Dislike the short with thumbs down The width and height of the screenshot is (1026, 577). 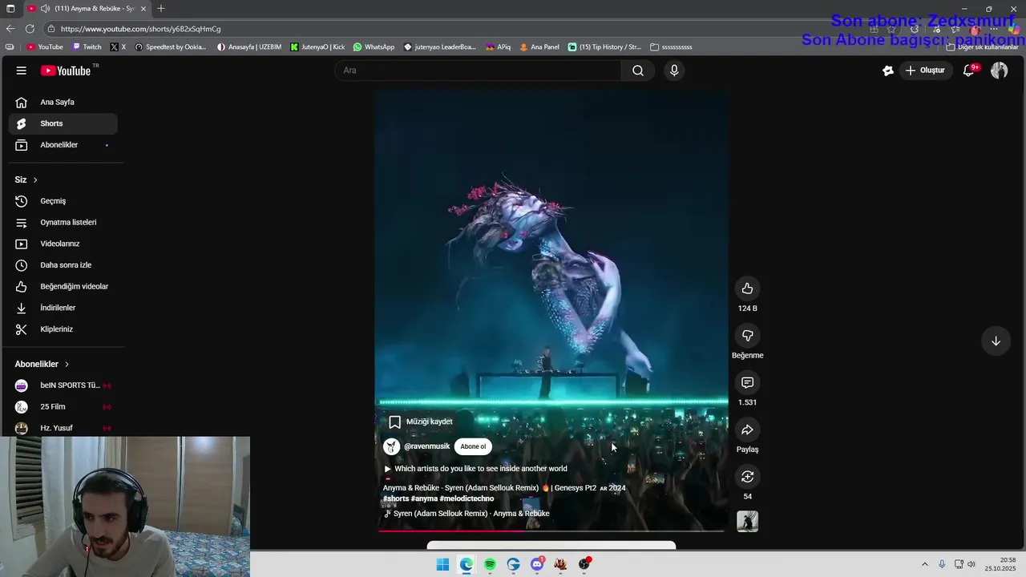tap(747, 336)
